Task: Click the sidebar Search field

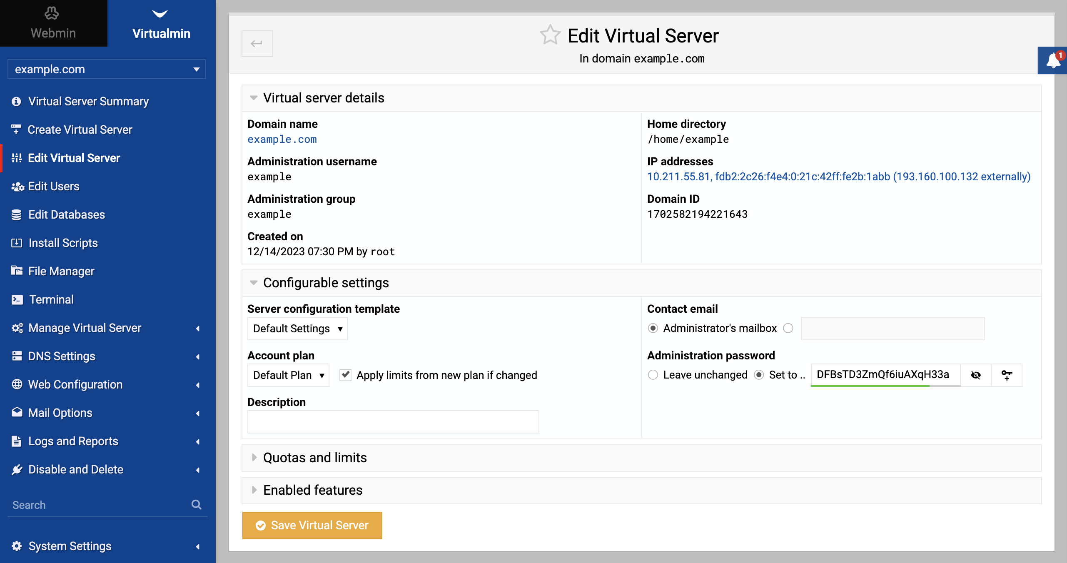Action: click(100, 505)
